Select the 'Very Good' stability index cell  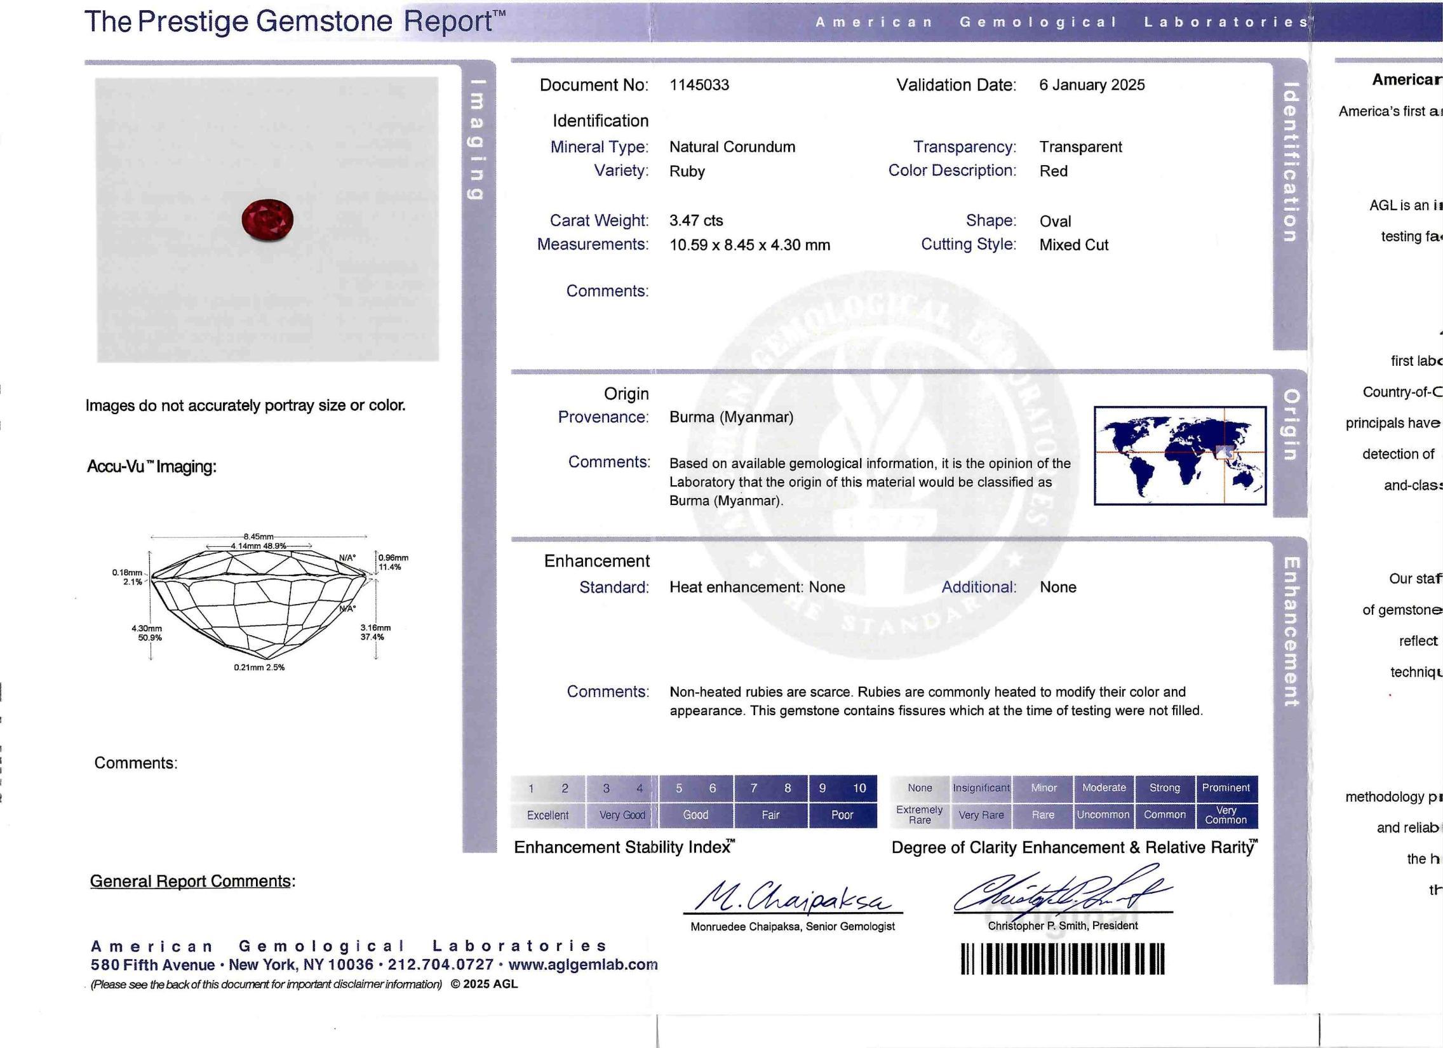pyautogui.click(x=622, y=815)
